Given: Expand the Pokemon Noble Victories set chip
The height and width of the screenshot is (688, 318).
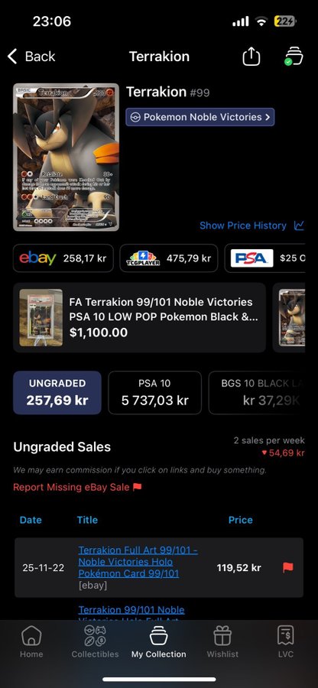Looking at the screenshot, I should 200,117.
